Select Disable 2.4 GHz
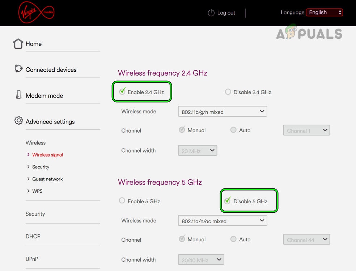 [x=228, y=92]
